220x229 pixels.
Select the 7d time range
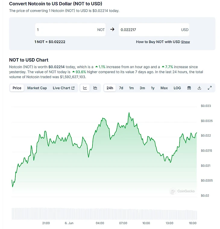pos(121,88)
